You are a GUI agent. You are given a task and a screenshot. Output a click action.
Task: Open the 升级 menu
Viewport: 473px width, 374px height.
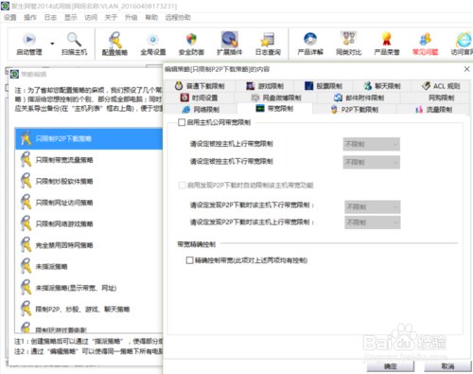[x=131, y=17]
